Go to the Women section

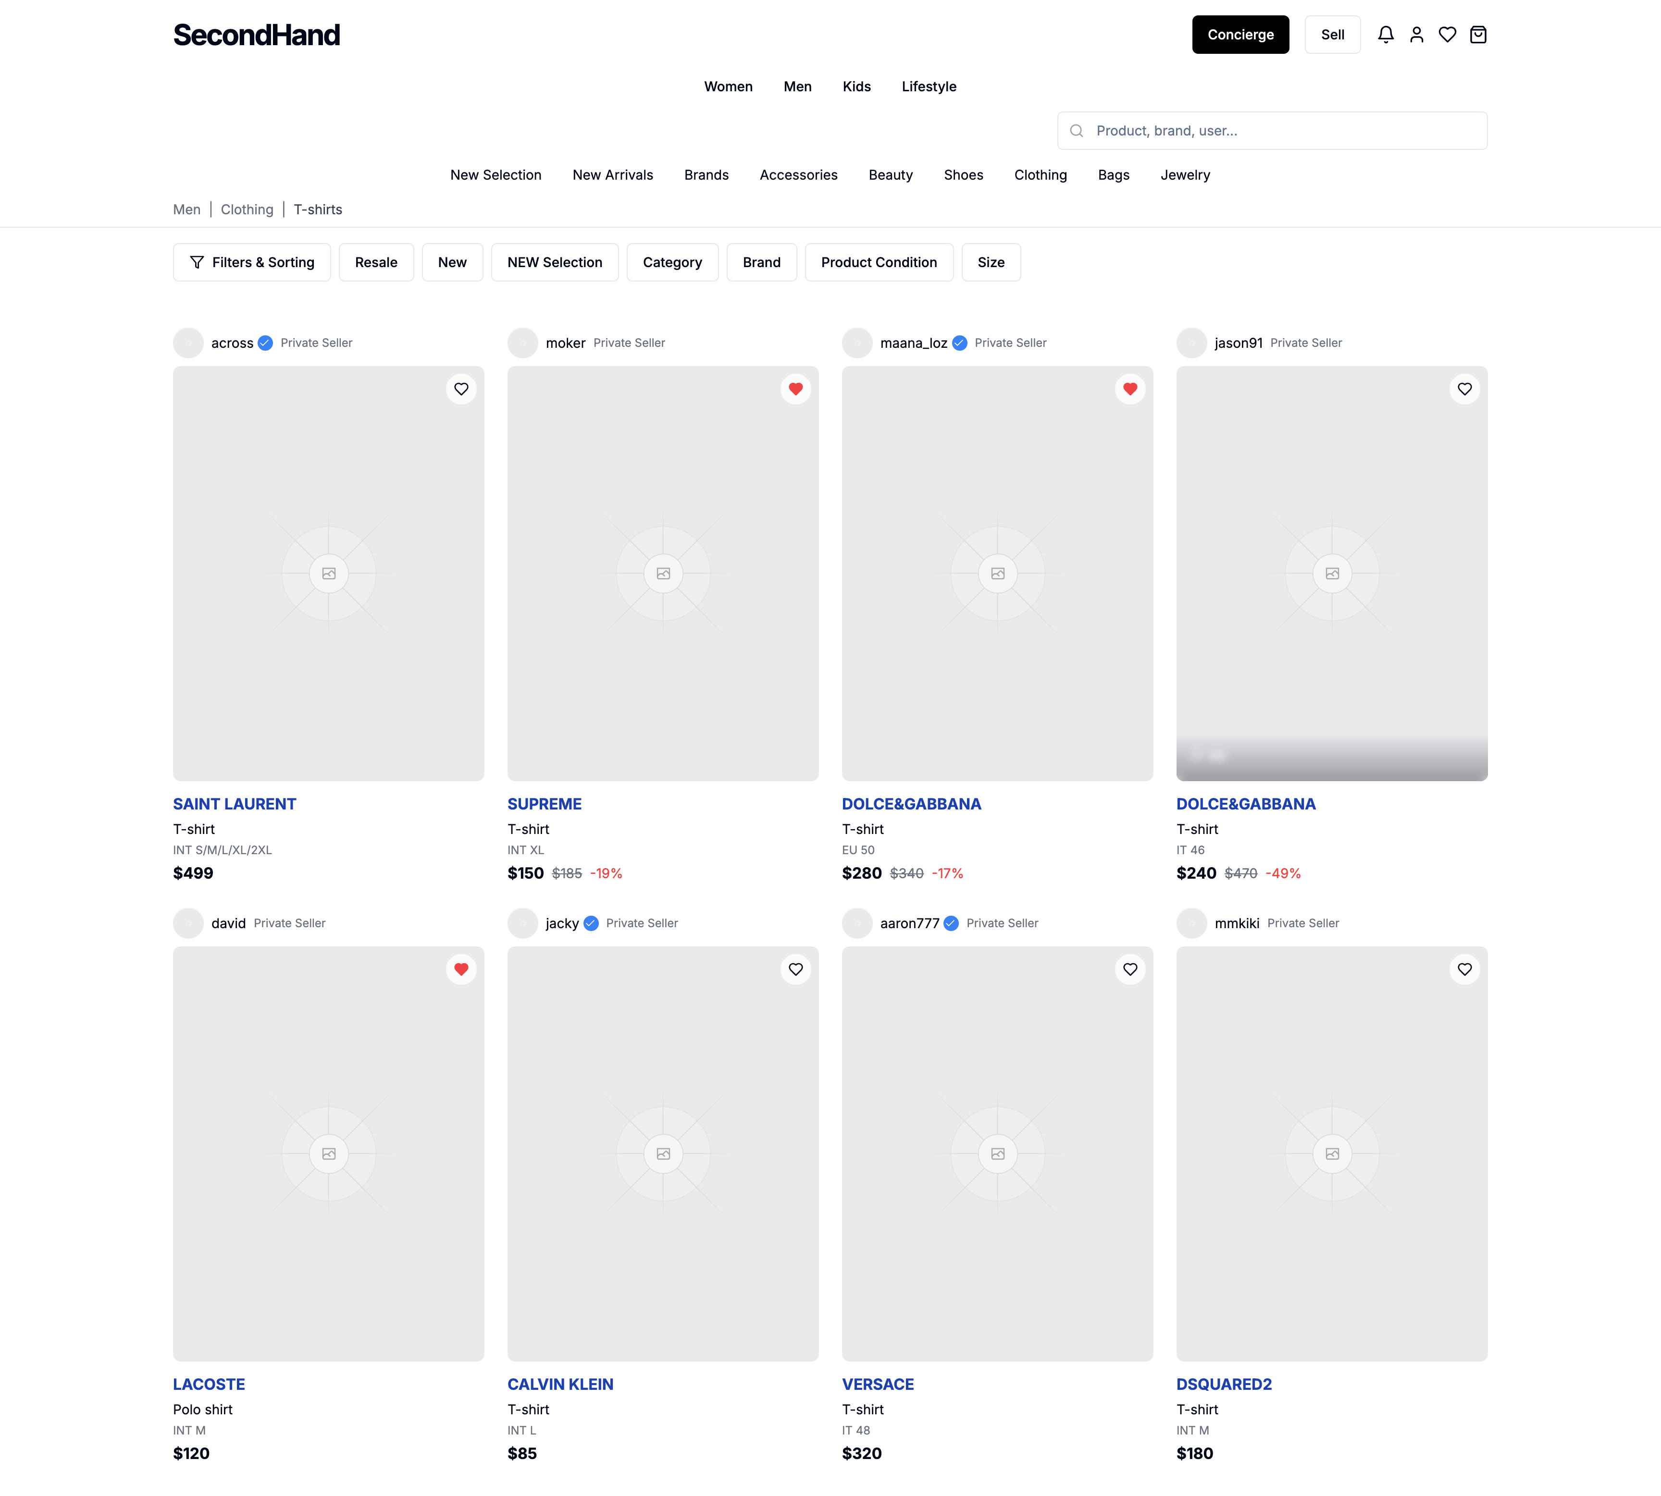728,86
